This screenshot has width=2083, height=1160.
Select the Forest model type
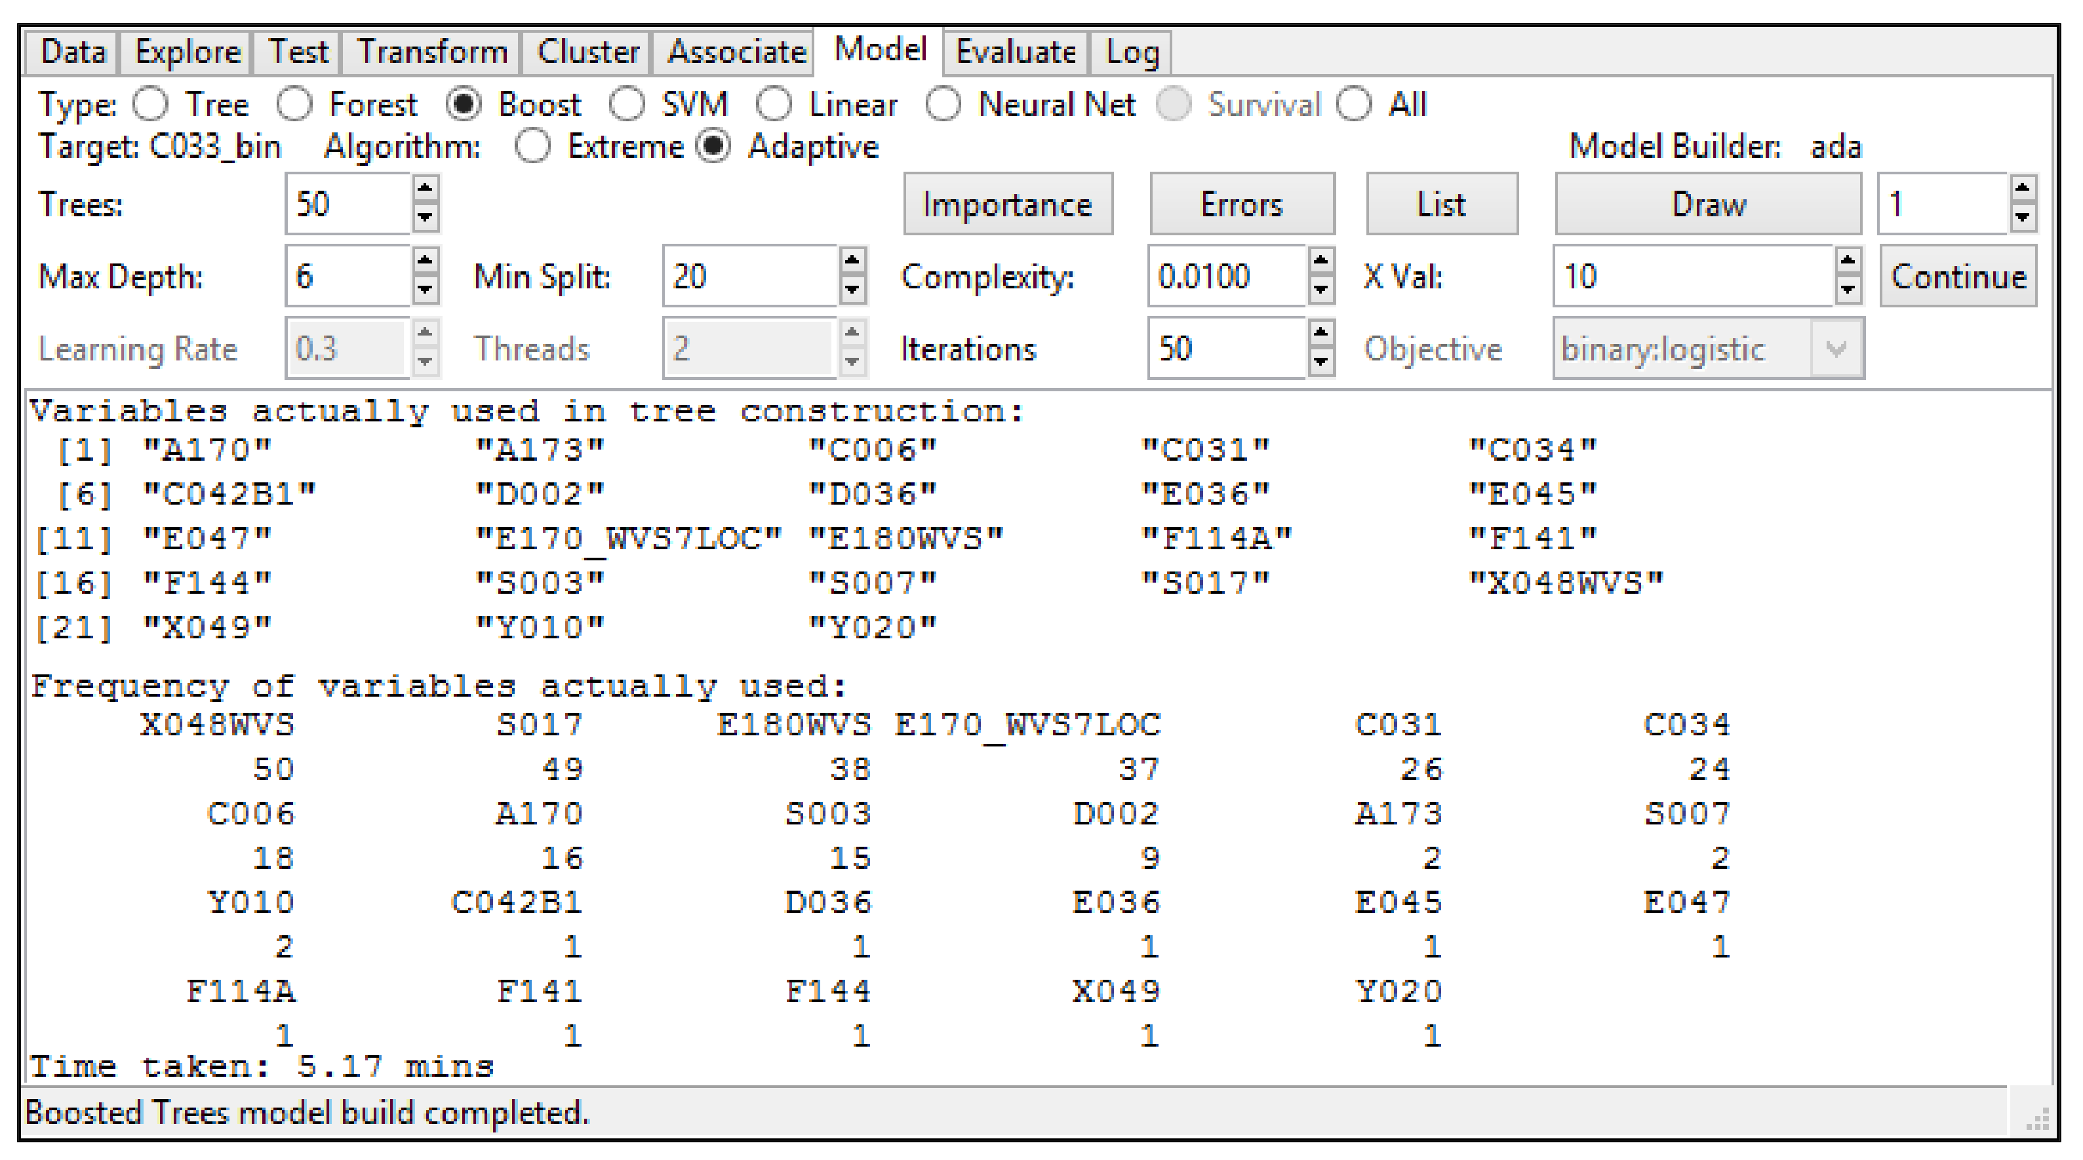pos(295,105)
